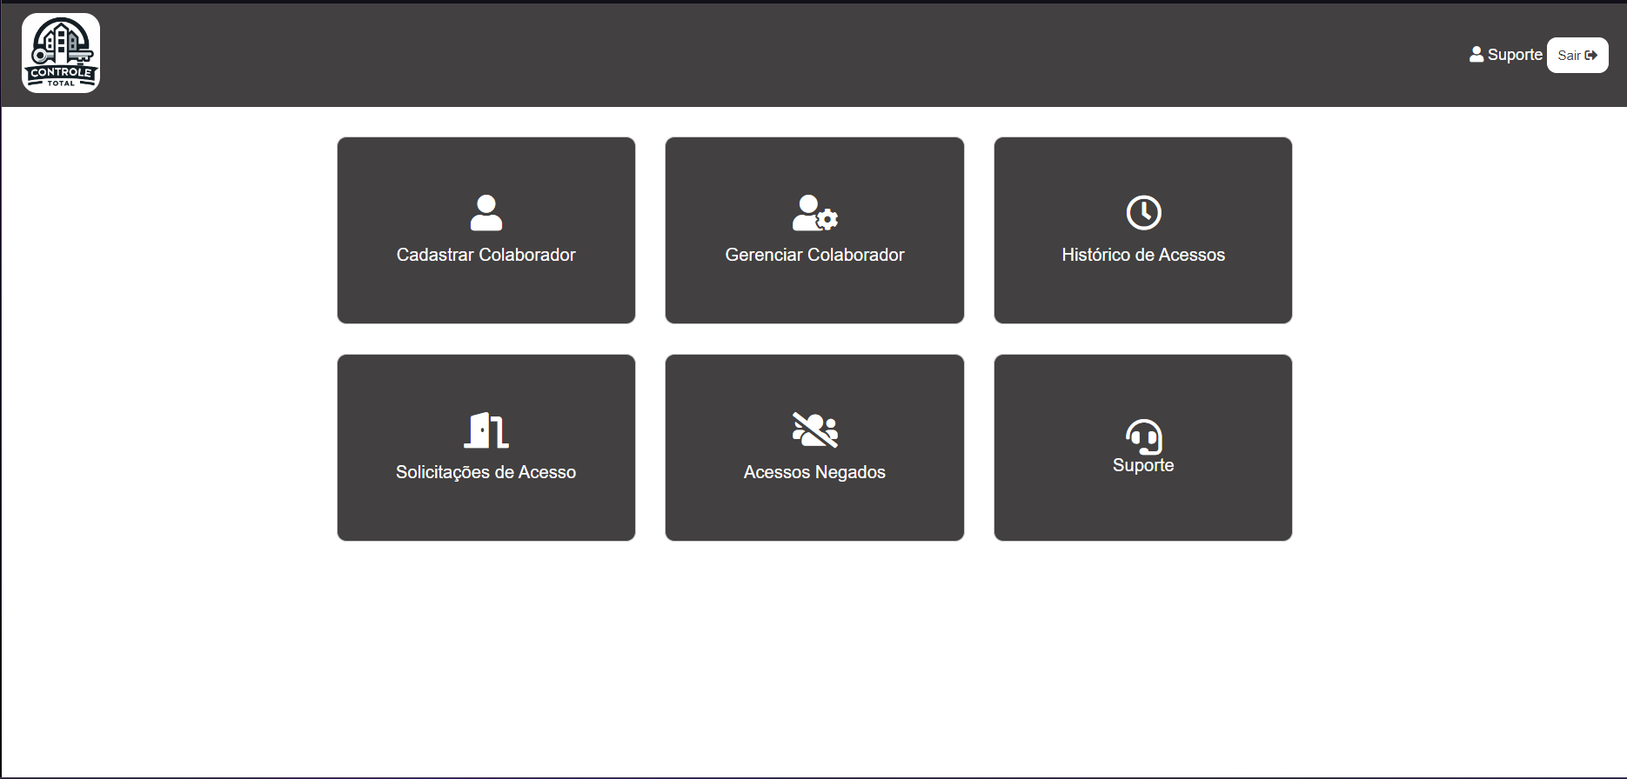Click the Suporte text label in the bottom-right card

pyautogui.click(x=1143, y=466)
